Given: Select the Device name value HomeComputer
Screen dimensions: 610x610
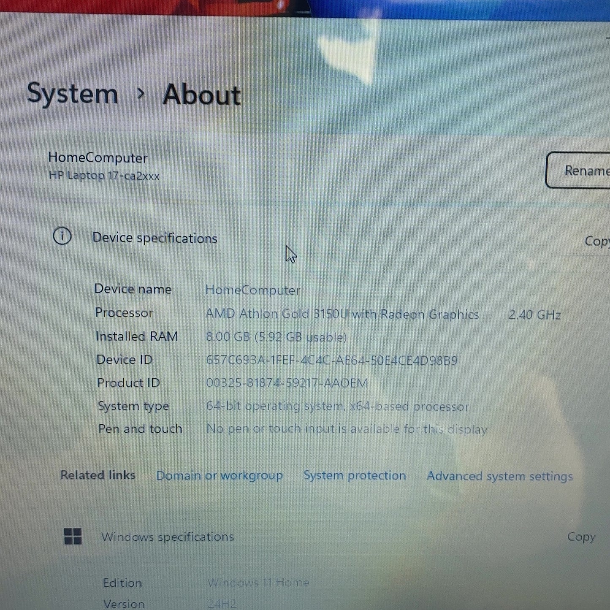Looking at the screenshot, I should point(252,290).
